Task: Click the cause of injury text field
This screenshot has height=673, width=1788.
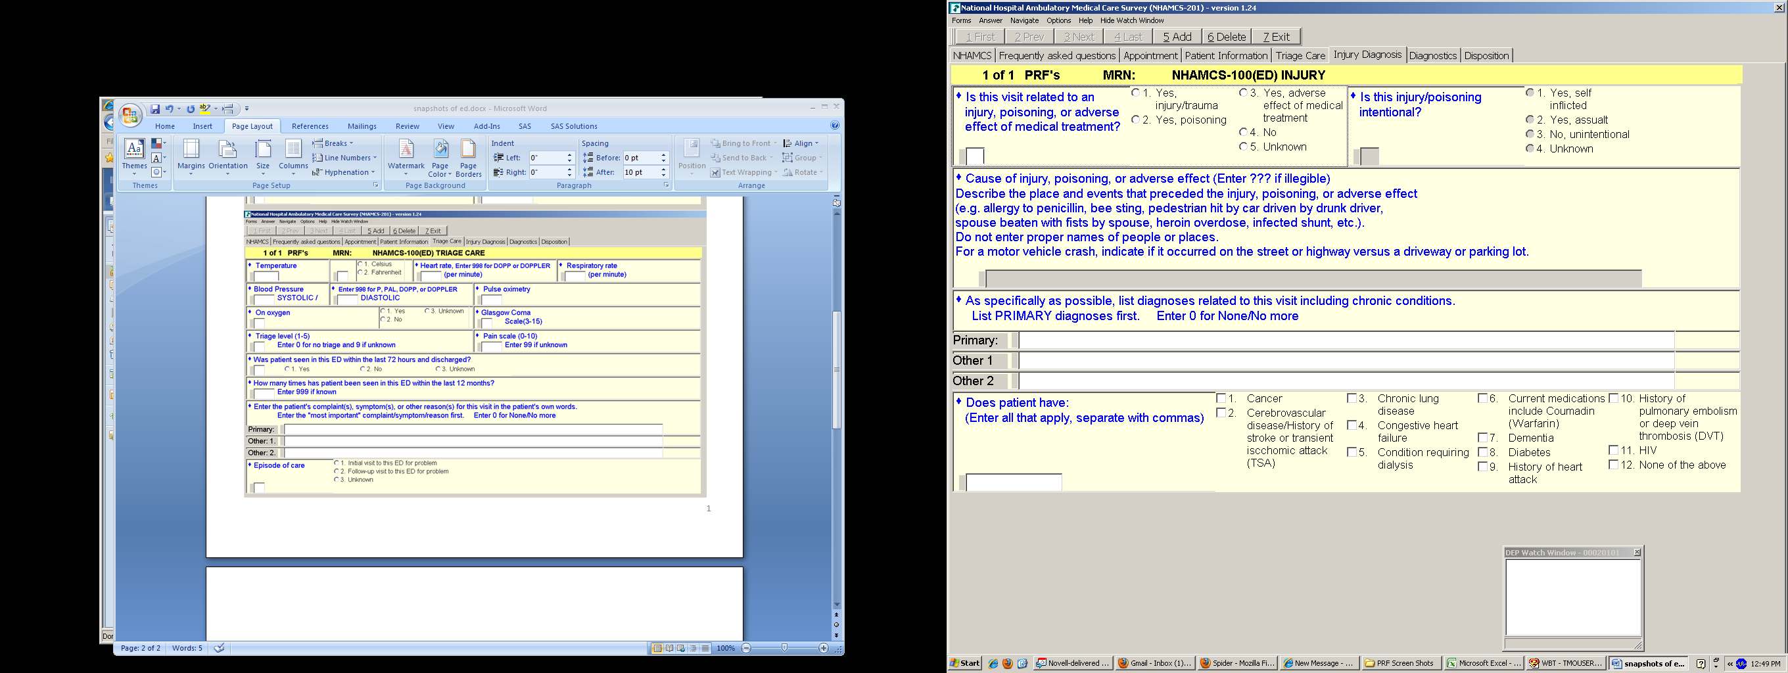Action: click(1313, 278)
